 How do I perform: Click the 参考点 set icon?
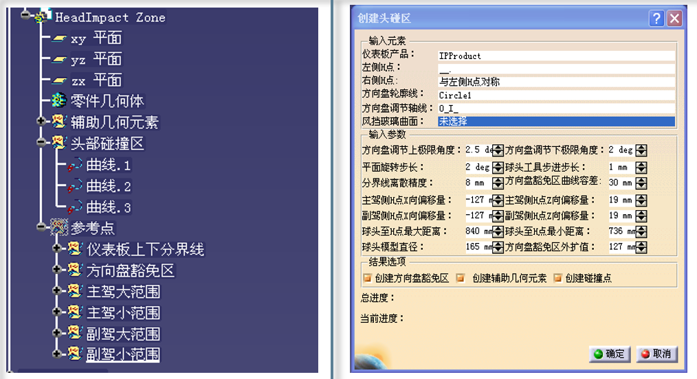(x=58, y=227)
